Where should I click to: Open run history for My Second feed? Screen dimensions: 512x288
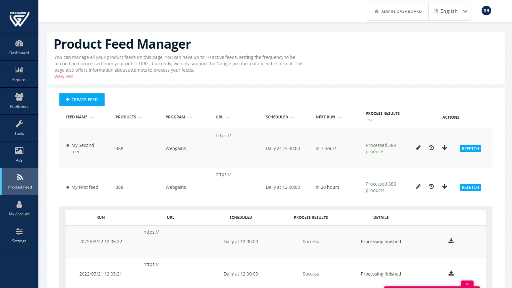431,148
